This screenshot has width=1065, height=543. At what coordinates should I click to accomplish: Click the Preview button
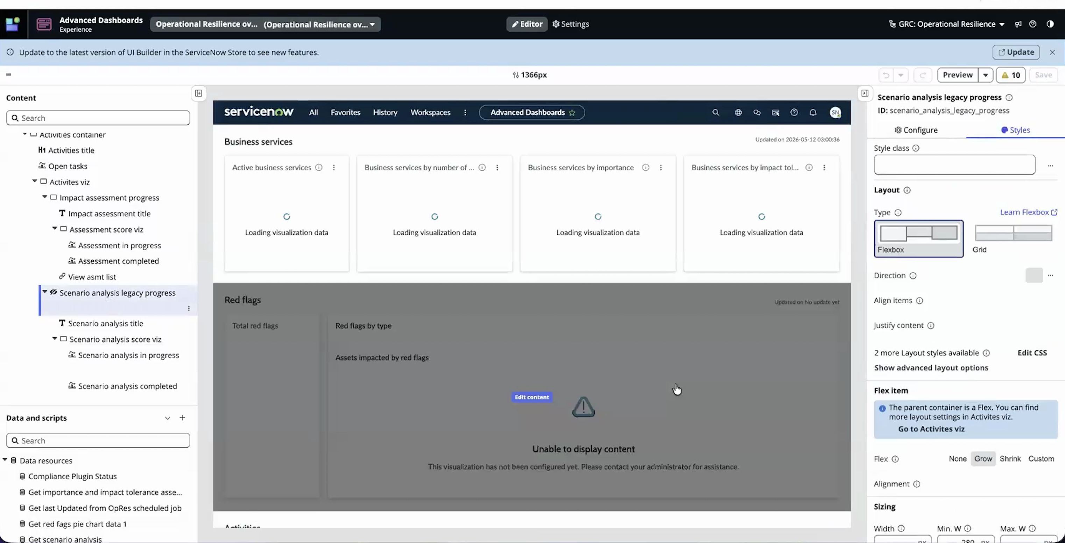click(958, 75)
